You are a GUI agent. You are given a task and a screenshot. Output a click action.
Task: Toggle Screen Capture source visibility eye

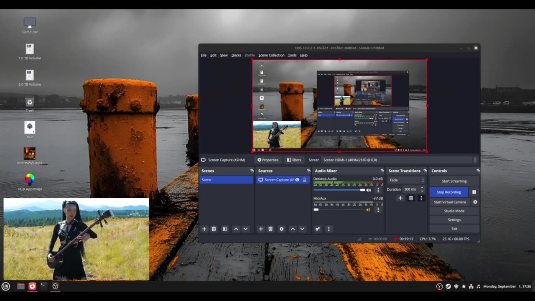click(297, 180)
